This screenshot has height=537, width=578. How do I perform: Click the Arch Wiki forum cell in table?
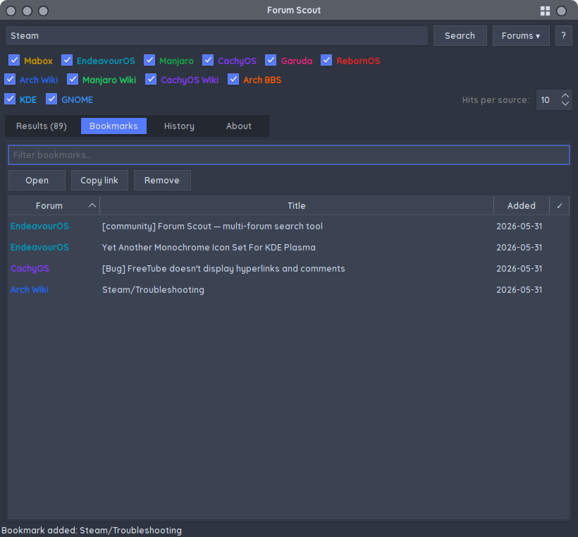point(30,290)
